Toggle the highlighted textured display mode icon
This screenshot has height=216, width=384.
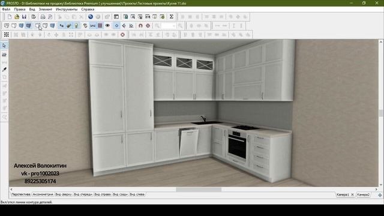click(x=29, y=25)
